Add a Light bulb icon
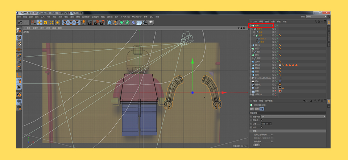The height and width of the screenshot is (160, 348). (151, 22)
